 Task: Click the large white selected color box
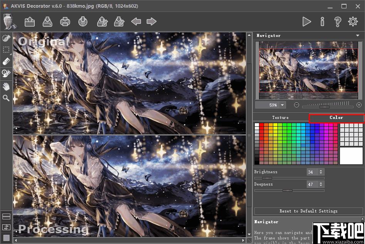click(351, 156)
